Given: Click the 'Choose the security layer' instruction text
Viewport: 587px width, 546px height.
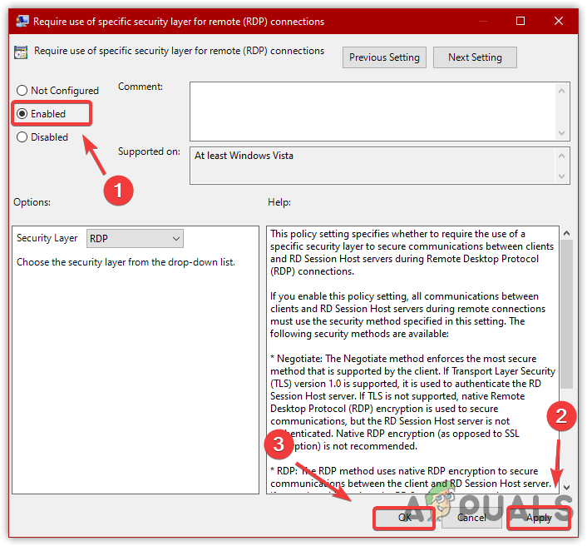Looking at the screenshot, I should tap(126, 262).
